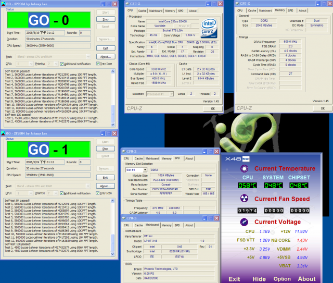
Task: Click Stop button in GO-1 window
Action: click(x=105, y=149)
